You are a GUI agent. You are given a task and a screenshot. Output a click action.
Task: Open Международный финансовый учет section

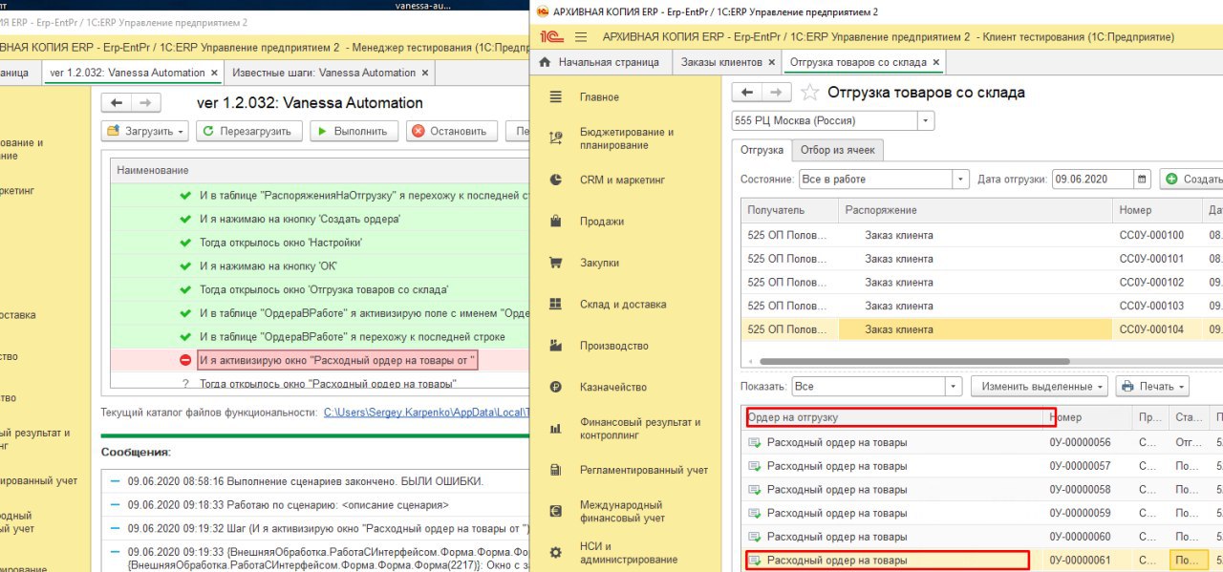coord(622,511)
